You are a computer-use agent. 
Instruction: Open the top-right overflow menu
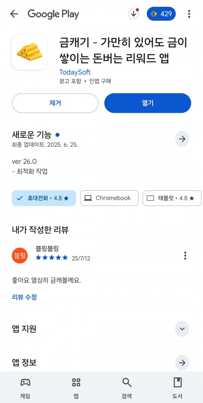189,14
